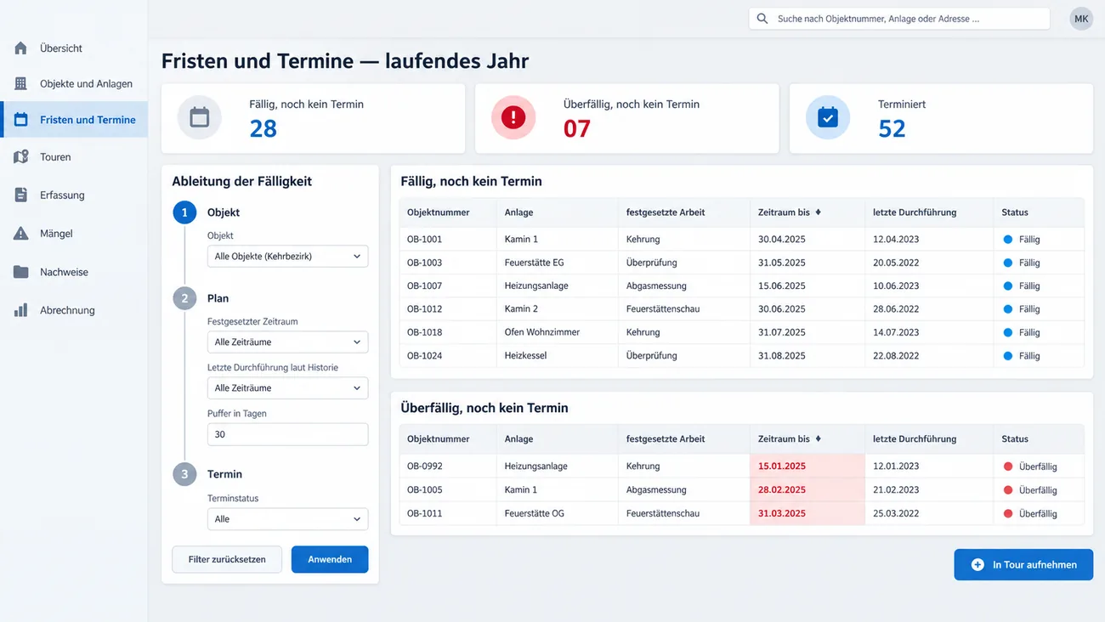Click the Anwenden button
This screenshot has height=622, width=1105.
tap(330, 559)
